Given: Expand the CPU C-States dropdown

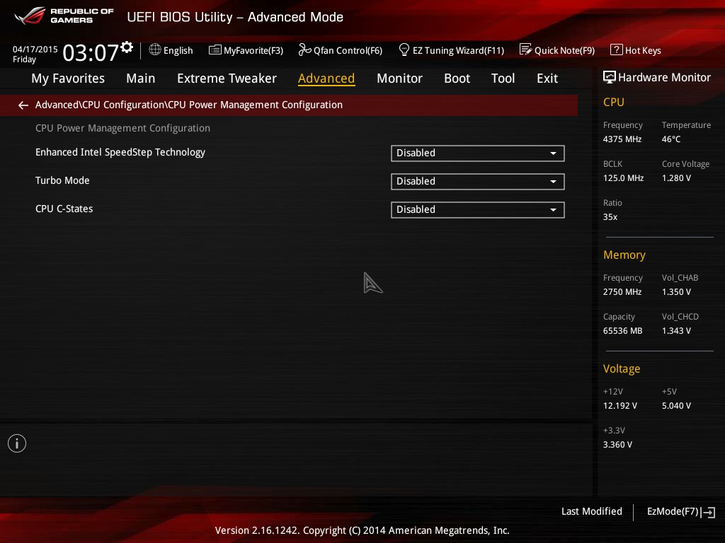Looking at the screenshot, I should click(478, 209).
